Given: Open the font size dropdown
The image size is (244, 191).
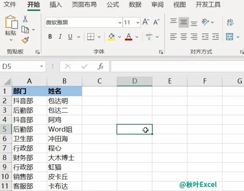Looking at the screenshot, I should pos(138,22).
